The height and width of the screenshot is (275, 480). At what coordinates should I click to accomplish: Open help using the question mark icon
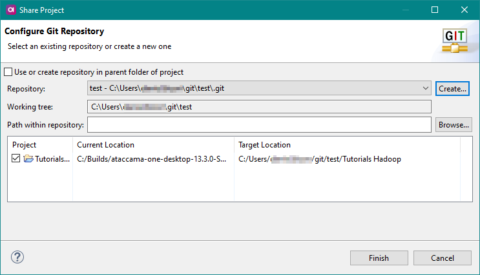(x=17, y=258)
